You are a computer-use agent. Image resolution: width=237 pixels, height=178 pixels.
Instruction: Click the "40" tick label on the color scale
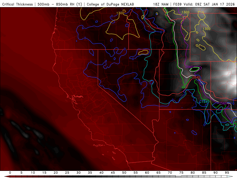coord(101,173)
